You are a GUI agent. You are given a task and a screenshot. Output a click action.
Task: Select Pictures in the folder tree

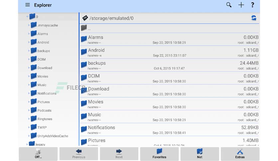pos(44,102)
